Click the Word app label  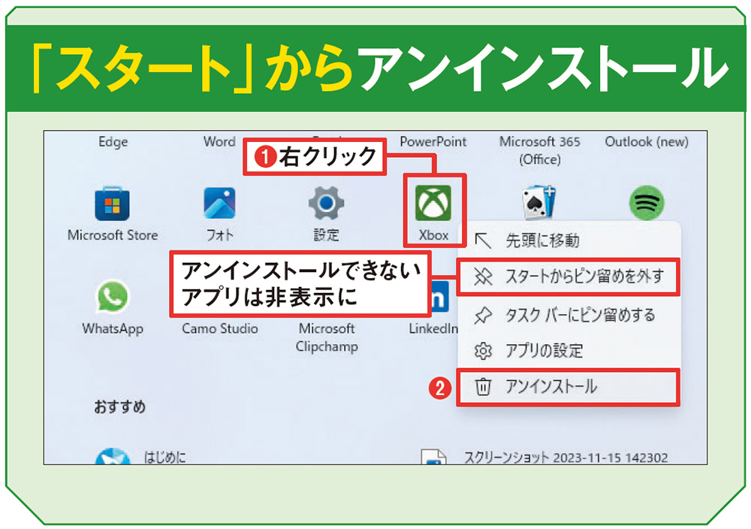point(219,142)
